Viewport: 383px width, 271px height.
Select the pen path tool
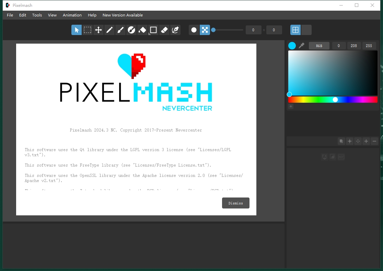coord(175,30)
